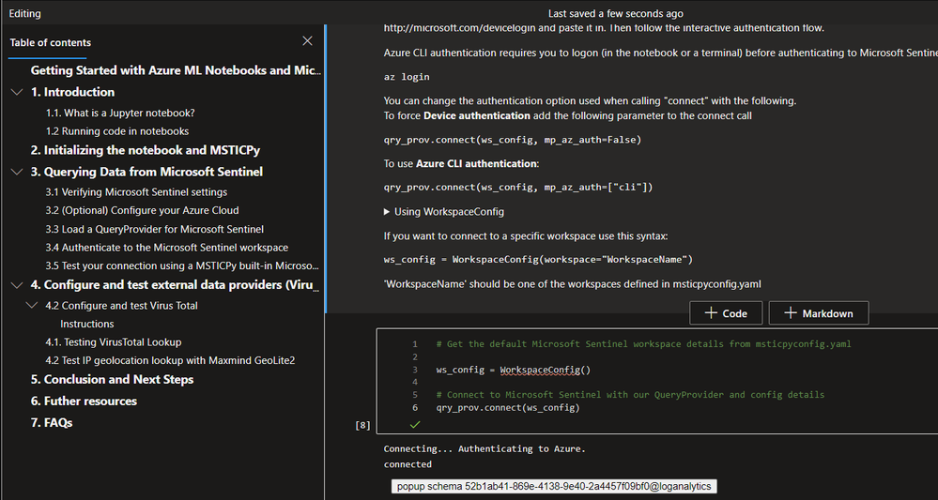Open 3.4 Authenticate to the Sentinel workspace
This screenshot has width=938, height=500.
(x=167, y=248)
